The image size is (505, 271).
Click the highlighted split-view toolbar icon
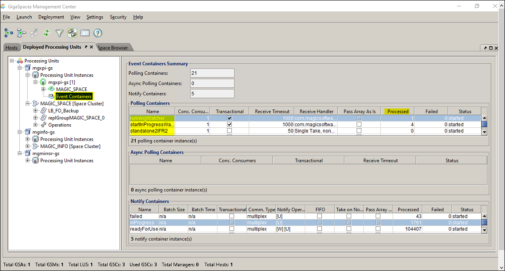(72, 33)
